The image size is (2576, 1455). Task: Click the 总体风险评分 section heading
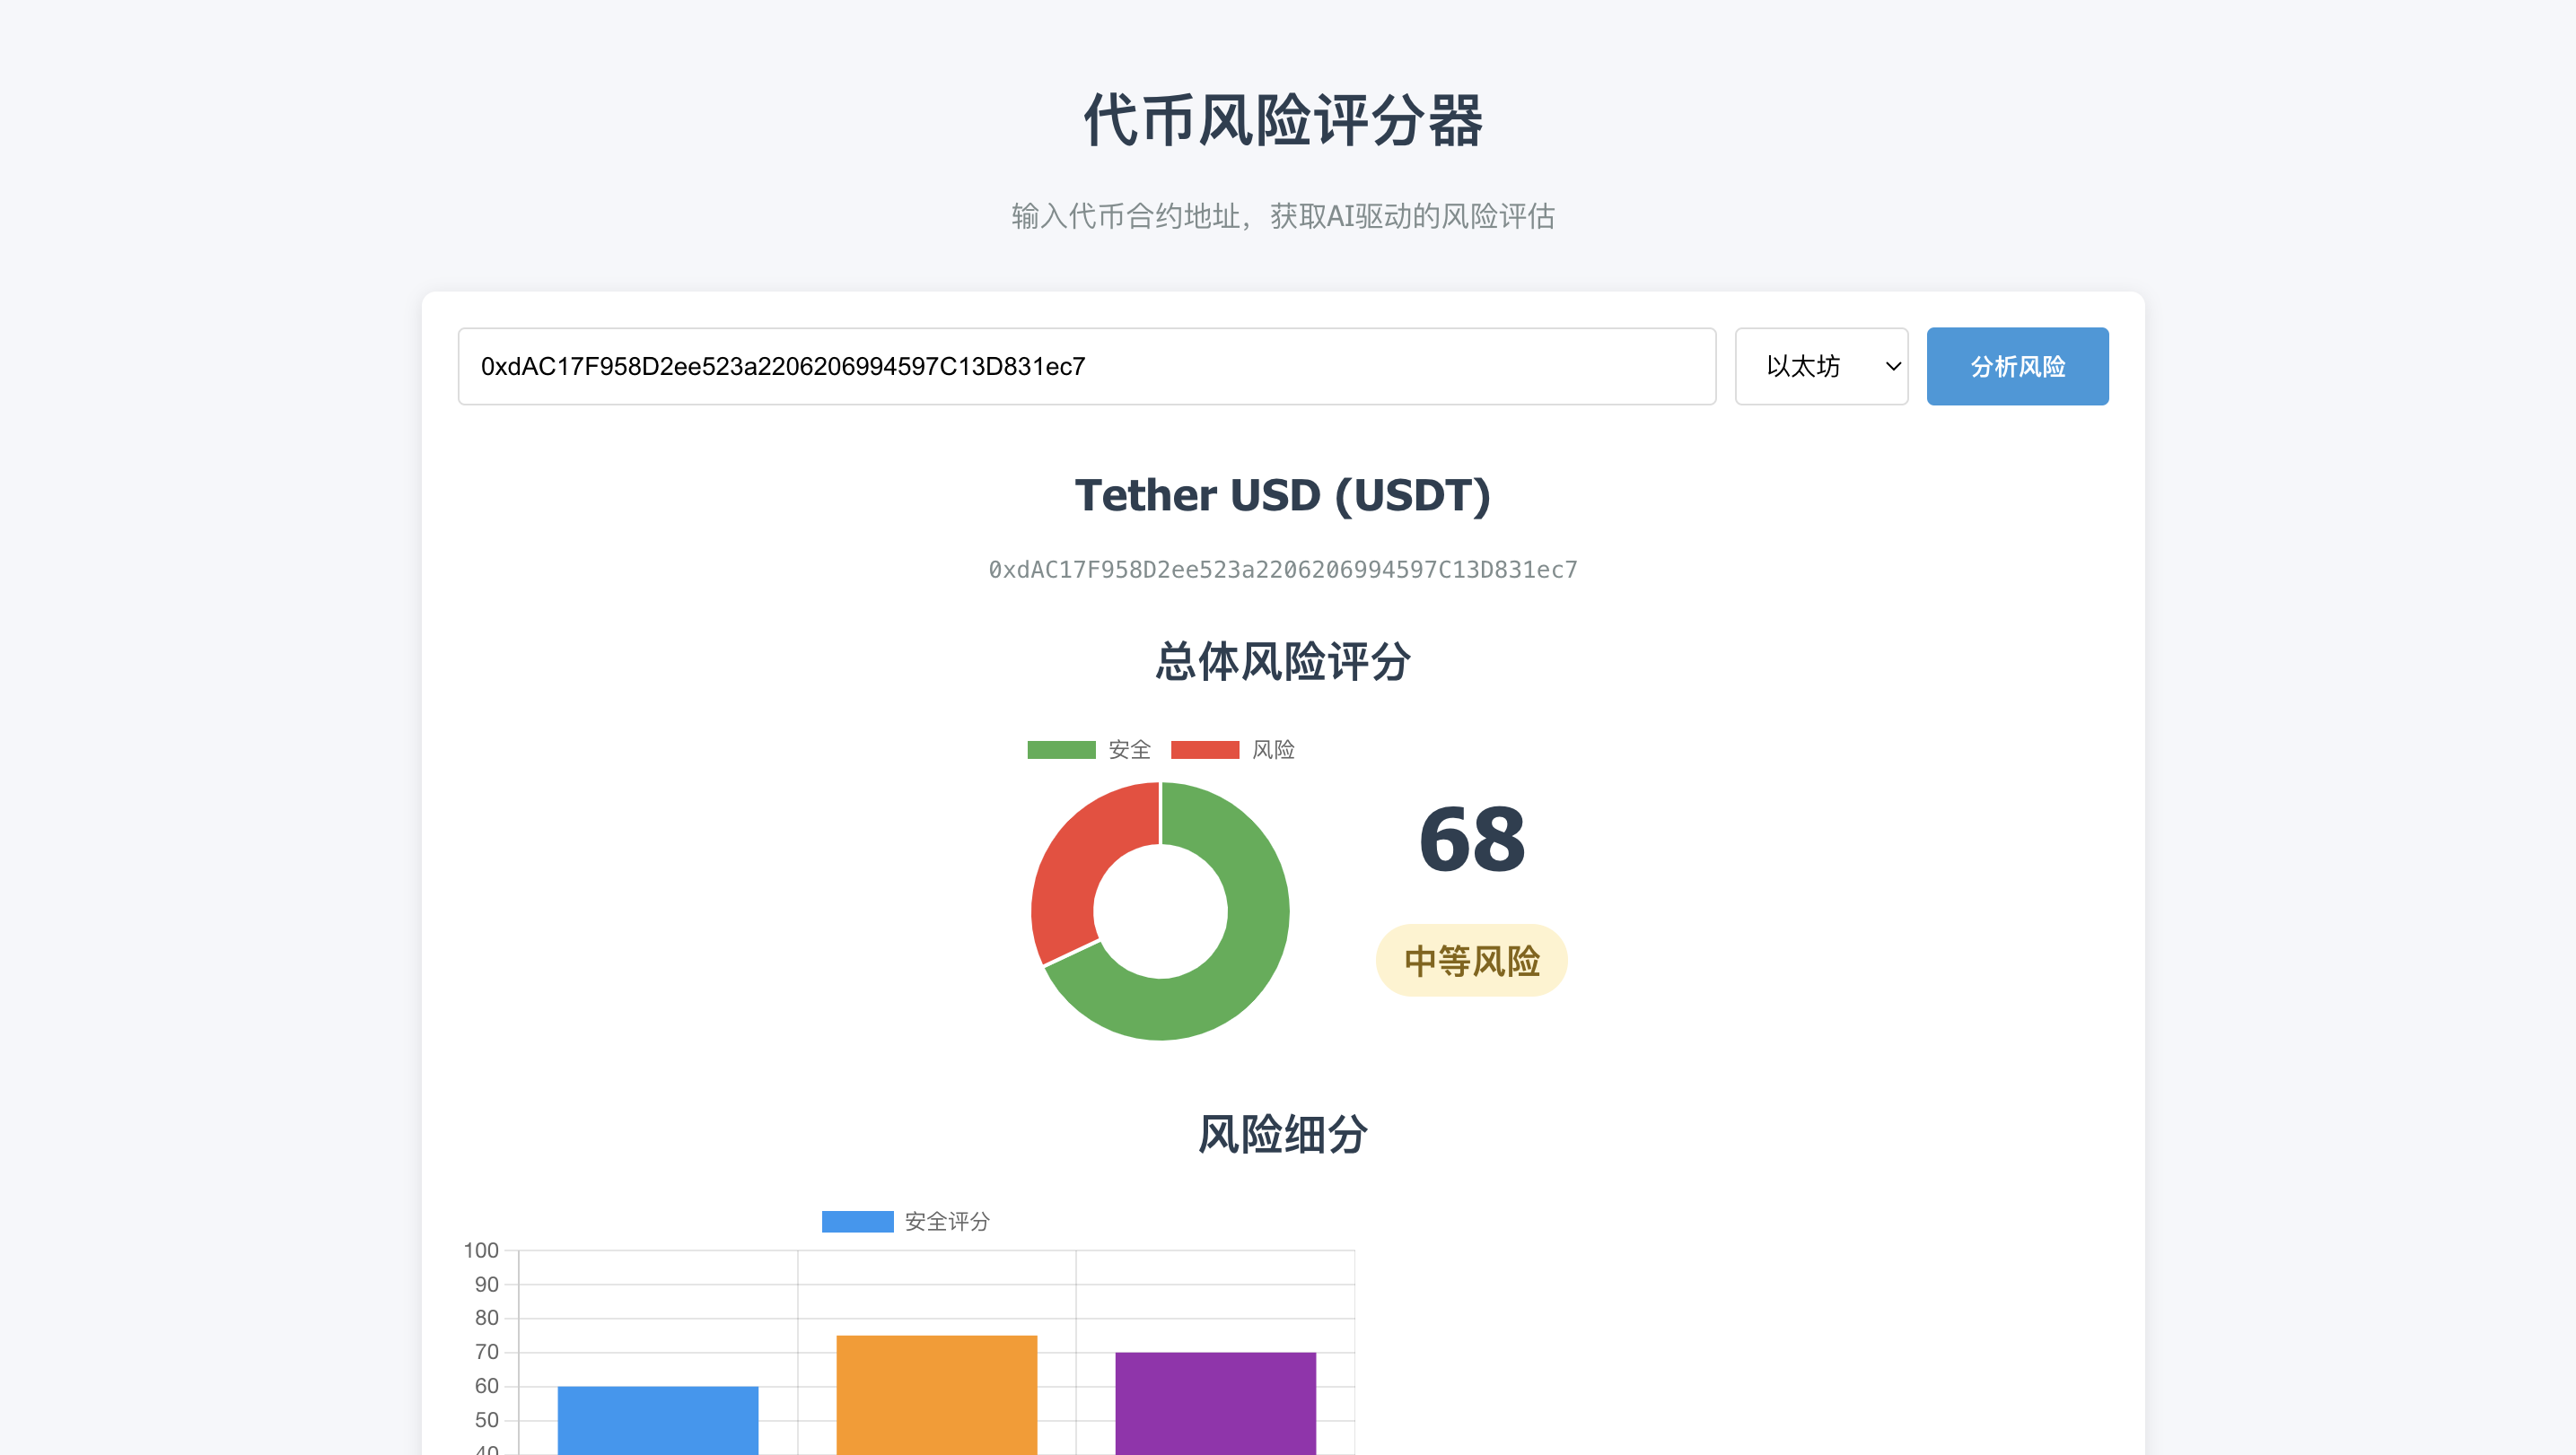coord(1282,661)
